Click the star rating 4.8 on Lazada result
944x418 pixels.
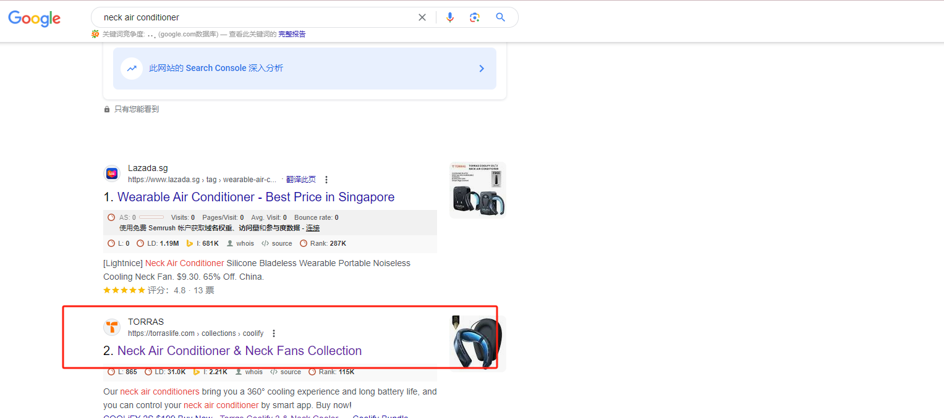[x=124, y=290]
